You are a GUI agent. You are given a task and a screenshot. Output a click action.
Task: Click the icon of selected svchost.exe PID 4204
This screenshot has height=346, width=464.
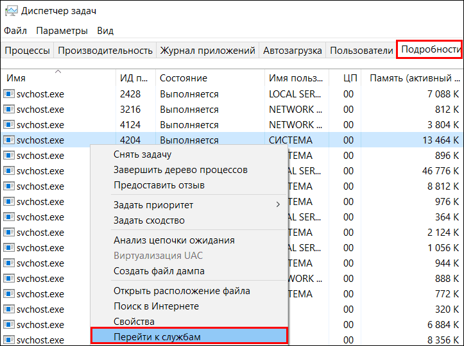[9, 140]
